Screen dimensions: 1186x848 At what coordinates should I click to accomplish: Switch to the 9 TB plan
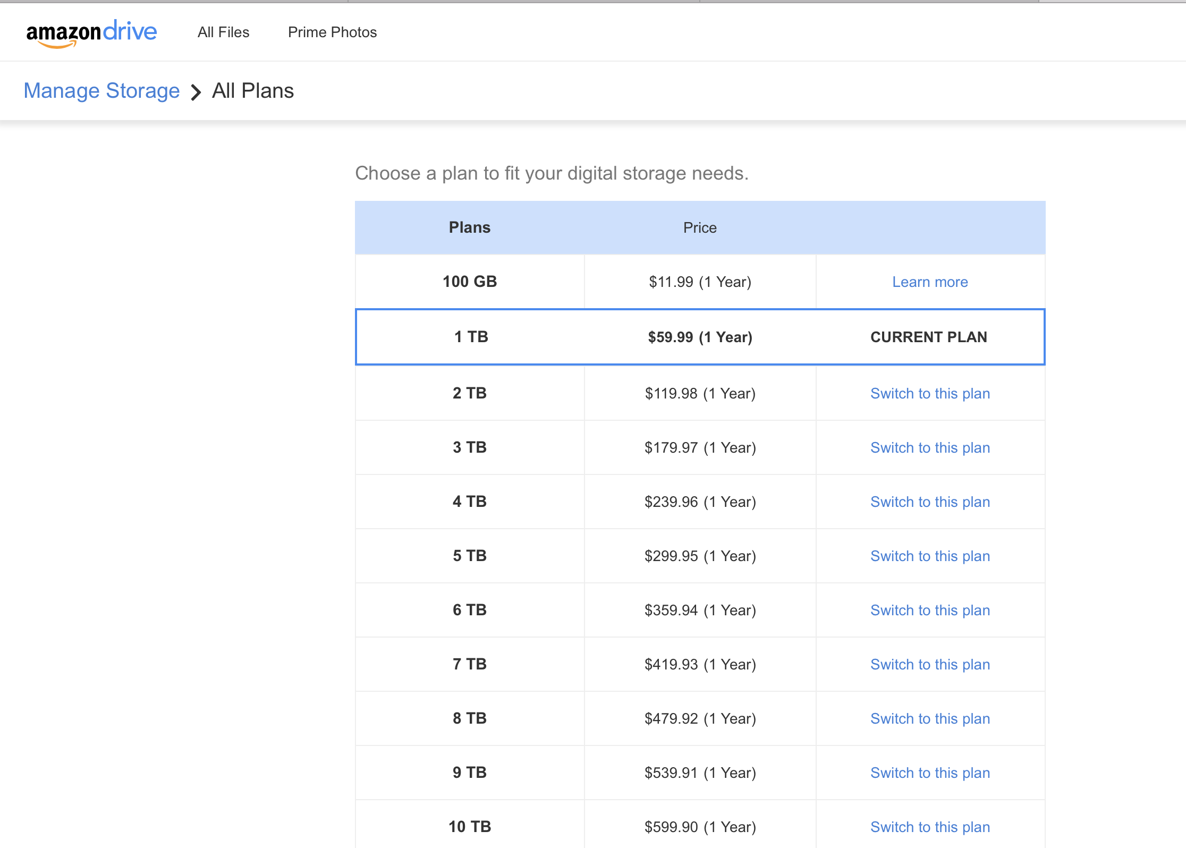click(x=929, y=773)
